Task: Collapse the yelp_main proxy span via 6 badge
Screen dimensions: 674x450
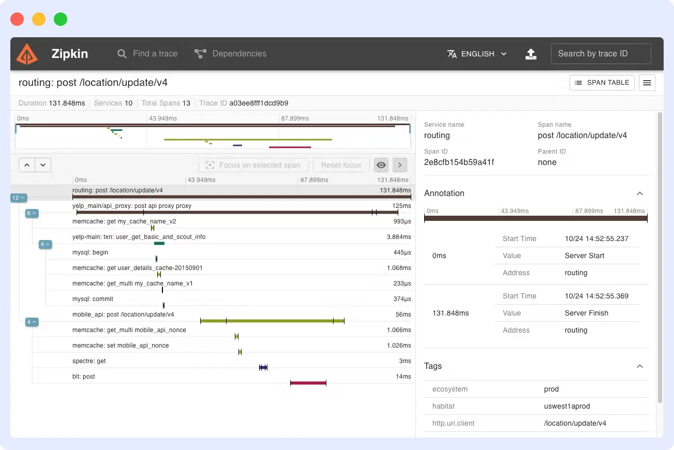Action: click(32, 213)
